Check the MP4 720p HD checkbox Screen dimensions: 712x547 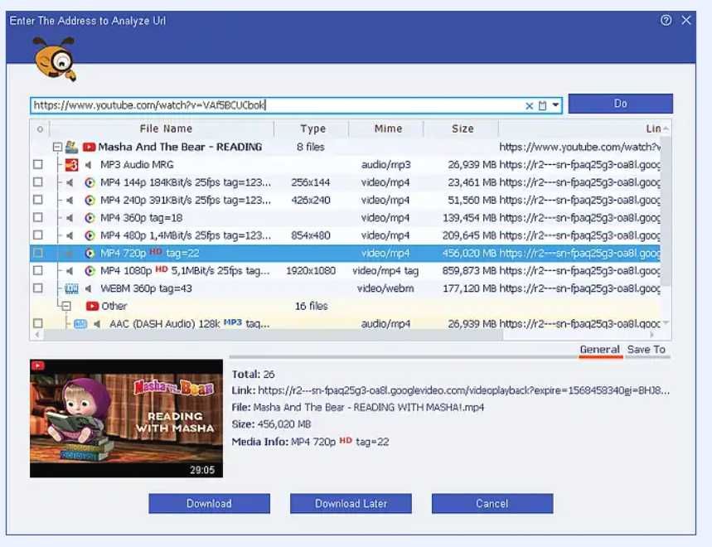point(38,253)
